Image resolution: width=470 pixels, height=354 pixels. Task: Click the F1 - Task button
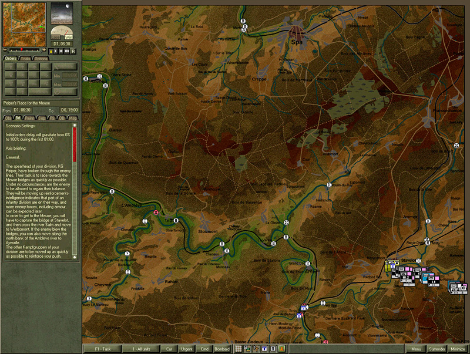(102, 349)
